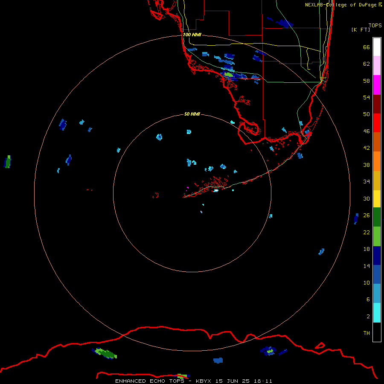Image resolution: width=384 pixels, height=384 pixels.
Task: Select the 10 legend value
Action: click(x=367, y=282)
